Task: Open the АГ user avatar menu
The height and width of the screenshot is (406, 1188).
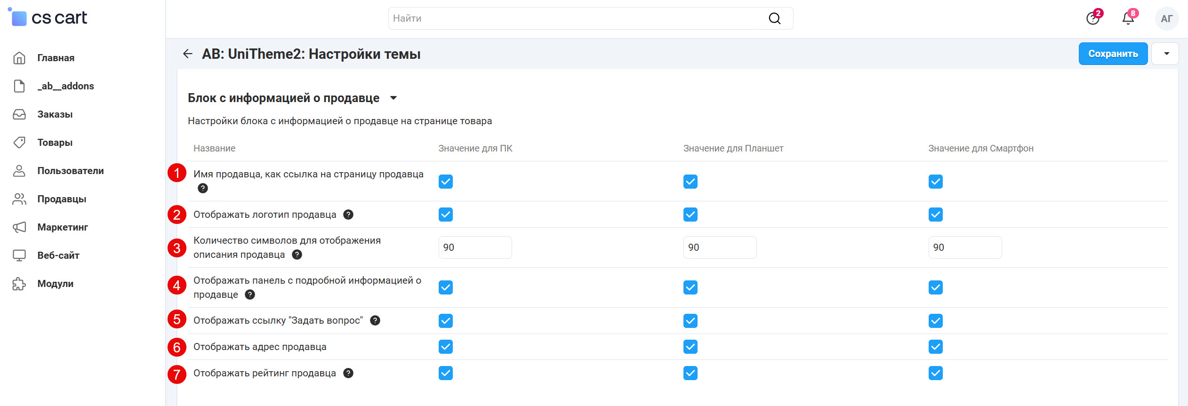Action: [1166, 19]
